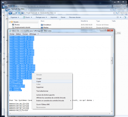Click line Hmenusize_0_f2=510
Screen dimensions: 128x117
19,110
